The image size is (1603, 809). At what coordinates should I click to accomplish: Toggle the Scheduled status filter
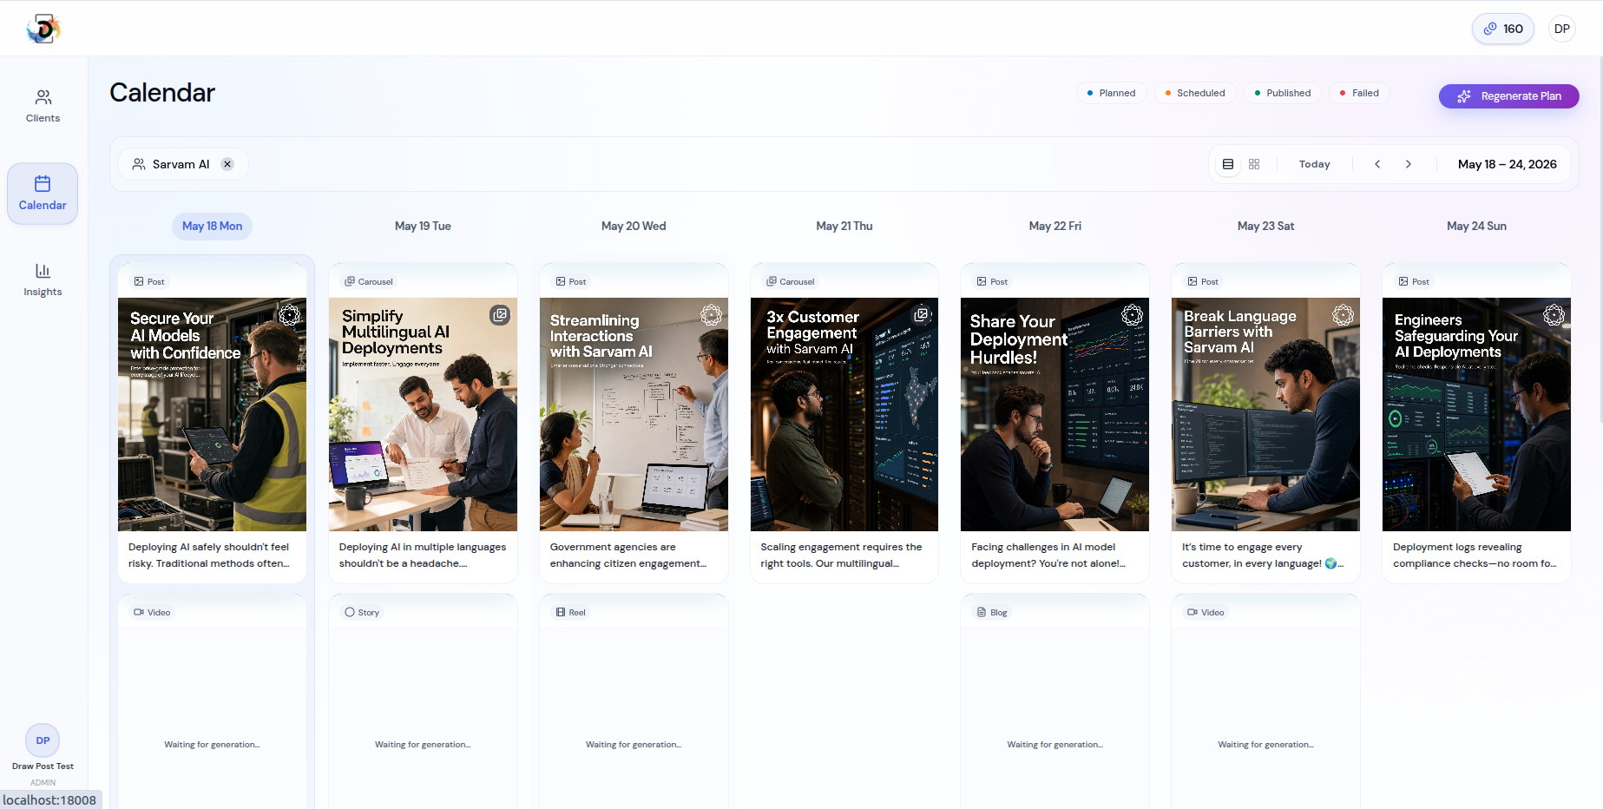pyautogui.click(x=1196, y=93)
